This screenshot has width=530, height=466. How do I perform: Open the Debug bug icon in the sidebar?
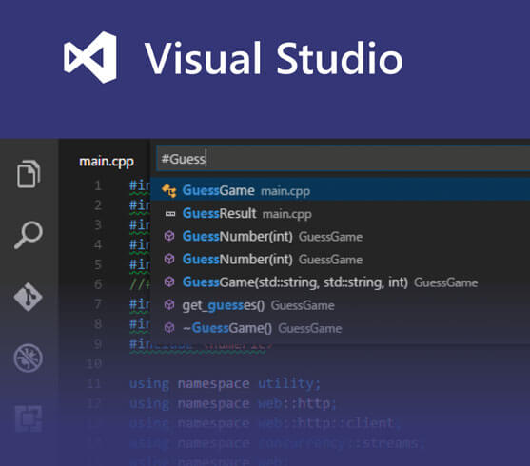28,358
